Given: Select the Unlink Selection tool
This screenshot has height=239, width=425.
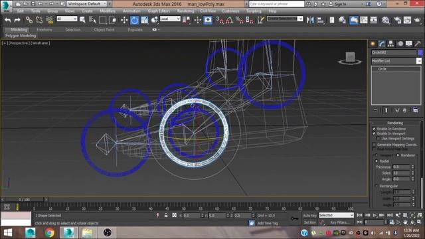Looking at the screenshot, I should pos(39,20).
